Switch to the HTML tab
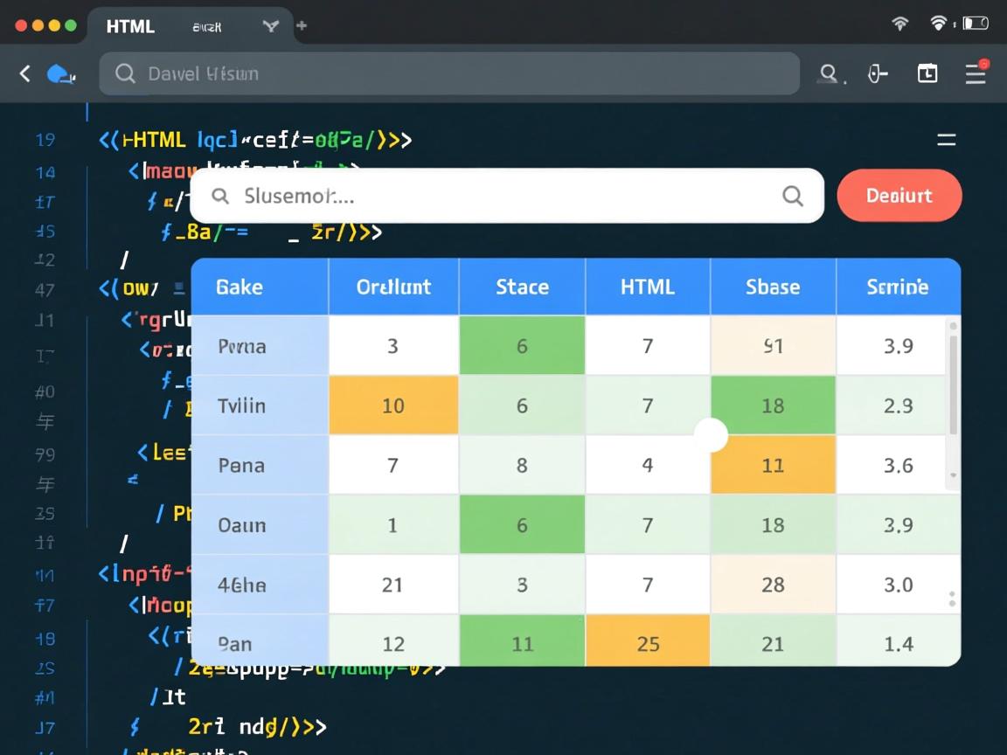The image size is (1007, 755). click(x=130, y=26)
